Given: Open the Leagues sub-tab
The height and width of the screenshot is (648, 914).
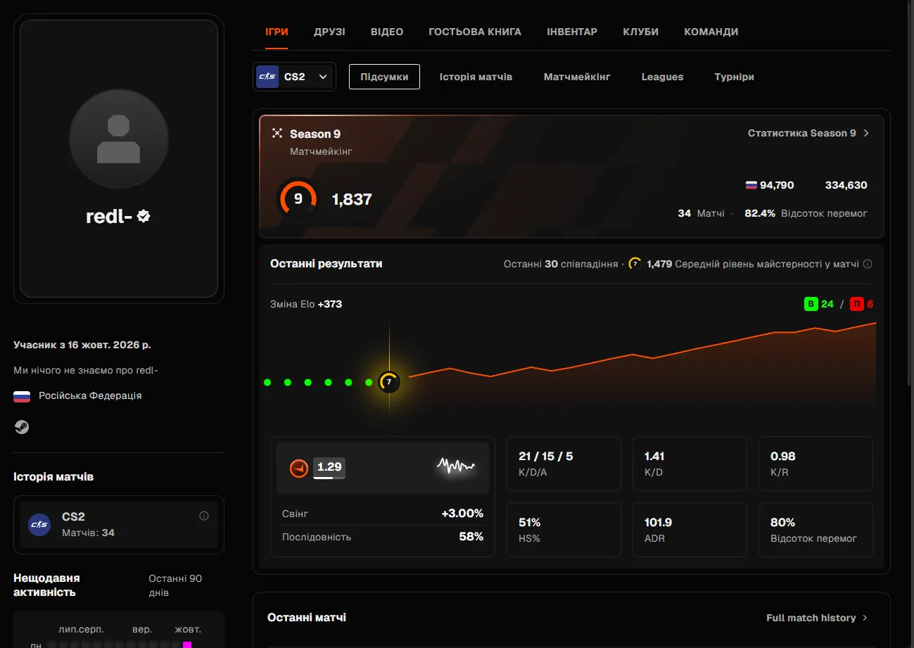Looking at the screenshot, I should click(662, 77).
